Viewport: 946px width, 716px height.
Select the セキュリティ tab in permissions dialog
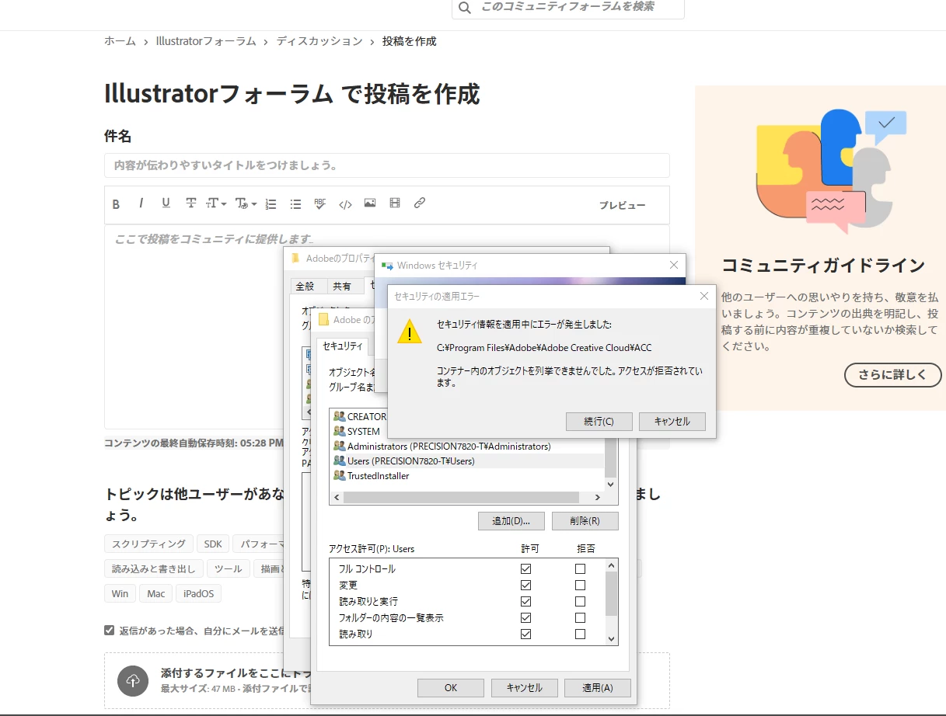click(342, 346)
